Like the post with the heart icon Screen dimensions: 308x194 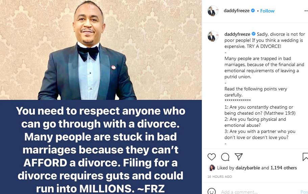(x=212, y=157)
